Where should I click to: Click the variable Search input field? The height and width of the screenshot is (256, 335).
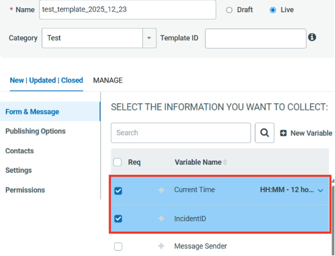point(181,133)
